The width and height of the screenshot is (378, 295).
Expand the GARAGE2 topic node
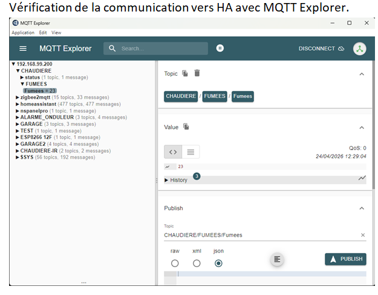18,144
